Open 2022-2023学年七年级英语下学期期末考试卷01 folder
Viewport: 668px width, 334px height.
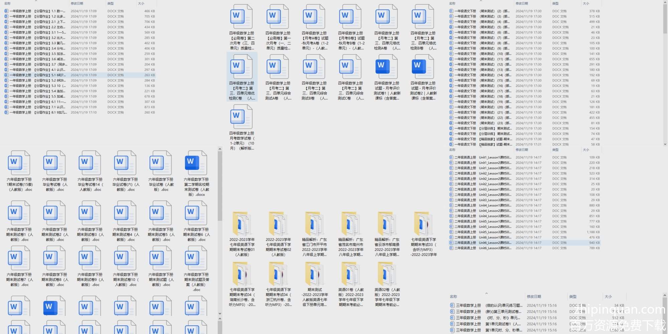(242, 223)
